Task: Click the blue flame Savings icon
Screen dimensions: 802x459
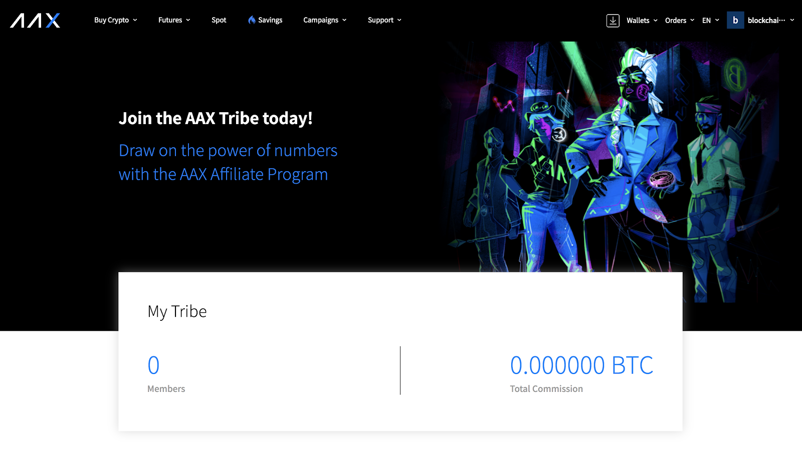Action: (252, 20)
